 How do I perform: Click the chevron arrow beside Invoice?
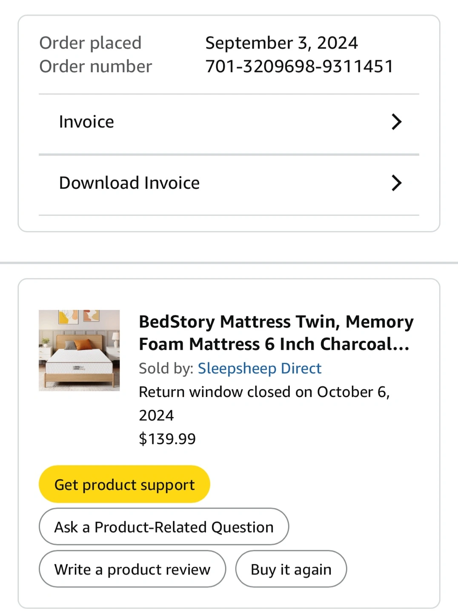[396, 122]
